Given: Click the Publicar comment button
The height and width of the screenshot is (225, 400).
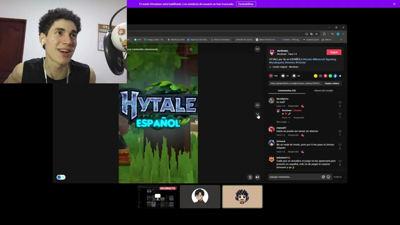Looking at the screenshot, I should tap(337, 177).
